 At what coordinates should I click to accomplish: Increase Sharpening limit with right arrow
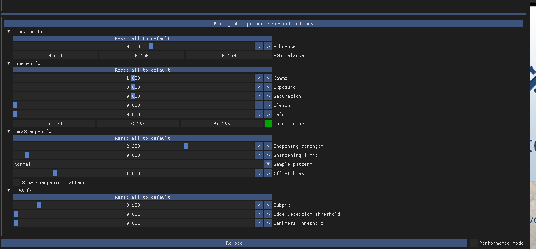268,155
